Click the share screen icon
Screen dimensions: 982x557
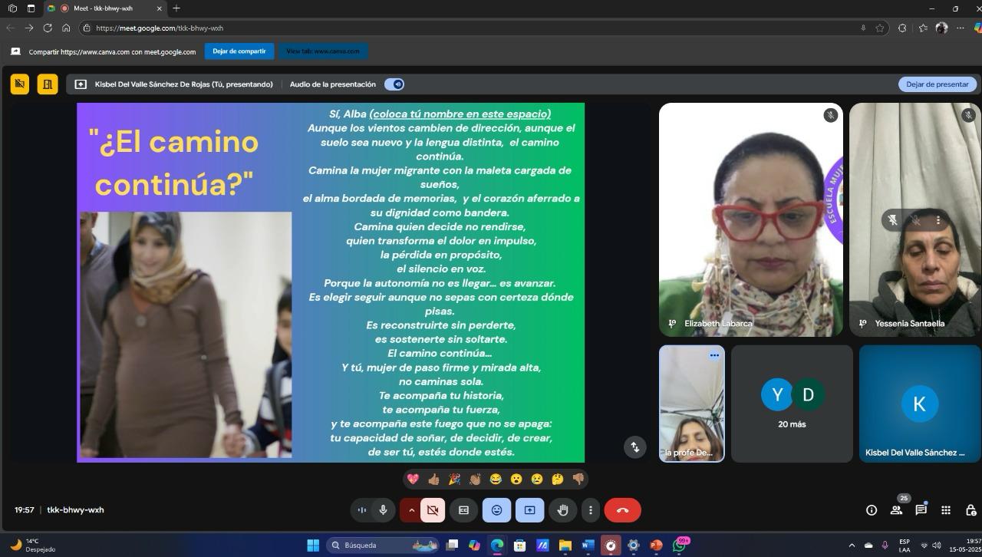pos(529,510)
